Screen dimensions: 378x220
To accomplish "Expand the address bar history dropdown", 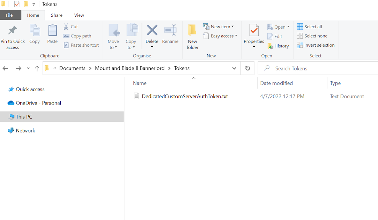I will 234,68.
